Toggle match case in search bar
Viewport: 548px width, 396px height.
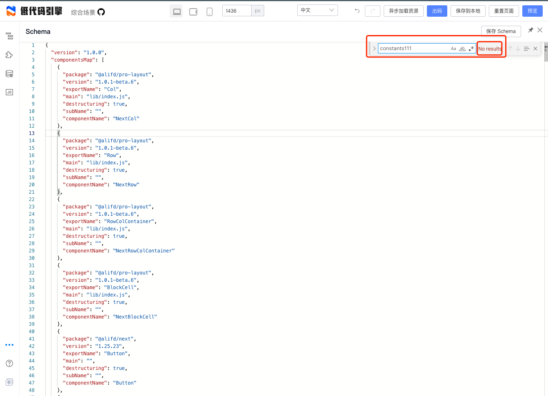453,48
